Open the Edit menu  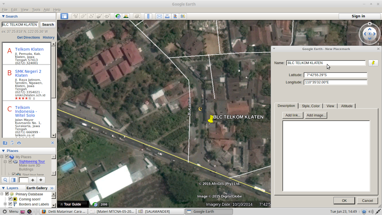[14, 10]
